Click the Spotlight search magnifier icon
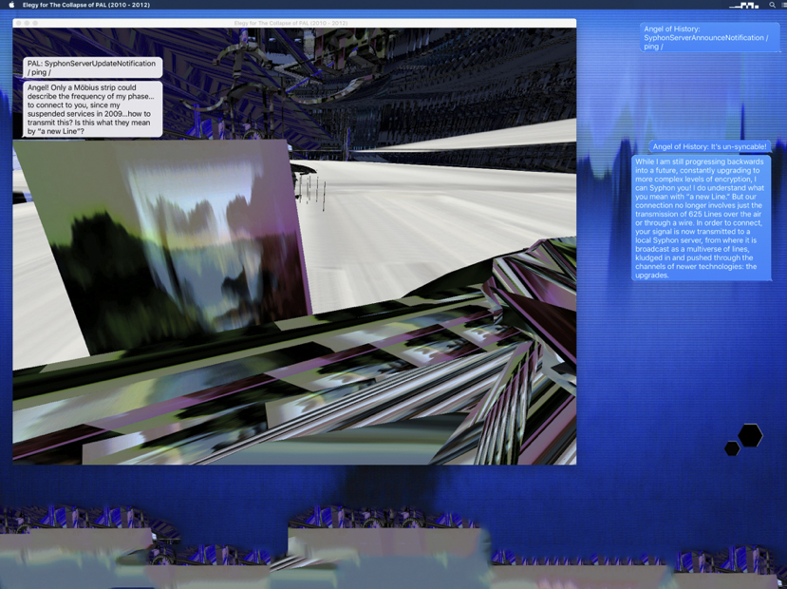The image size is (787, 589). tap(772, 5)
